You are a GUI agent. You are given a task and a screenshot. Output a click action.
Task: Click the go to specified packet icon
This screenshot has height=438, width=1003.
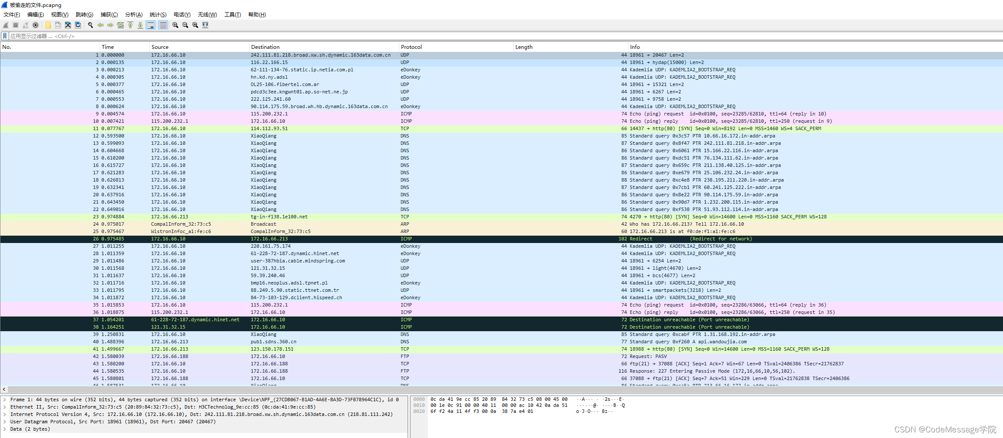(x=120, y=25)
